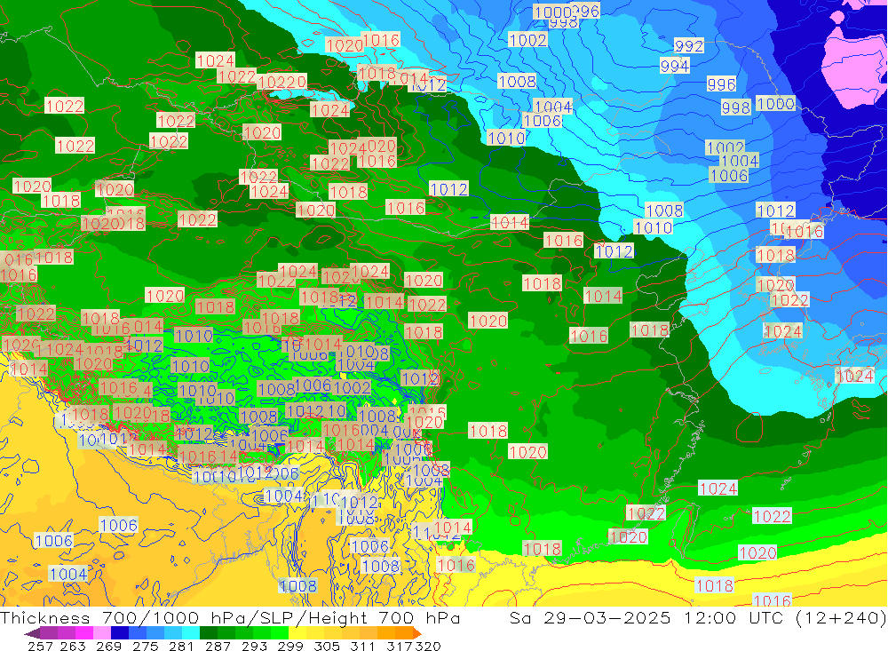Click the legend value 305
The height and width of the screenshot is (651, 888).
click(326, 646)
